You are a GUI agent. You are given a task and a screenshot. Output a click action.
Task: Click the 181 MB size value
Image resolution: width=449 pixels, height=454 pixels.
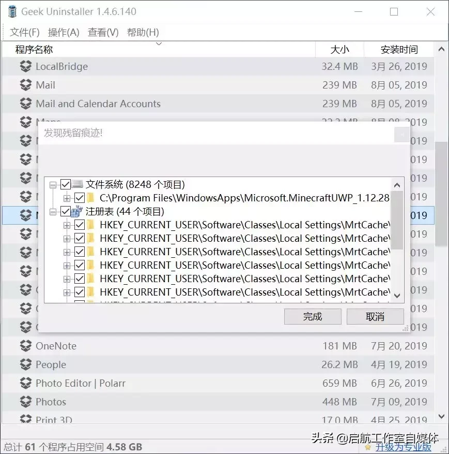coord(339,346)
